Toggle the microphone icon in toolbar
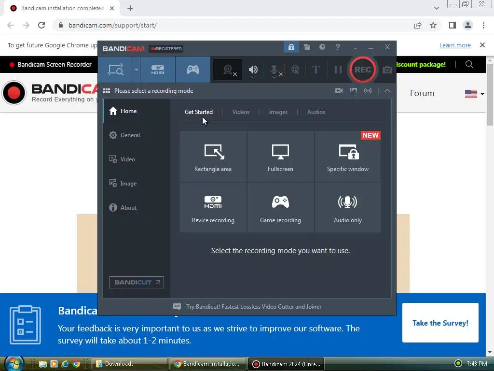Image resolution: width=494 pixels, height=371 pixels. pyautogui.click(x=274, y=70)
